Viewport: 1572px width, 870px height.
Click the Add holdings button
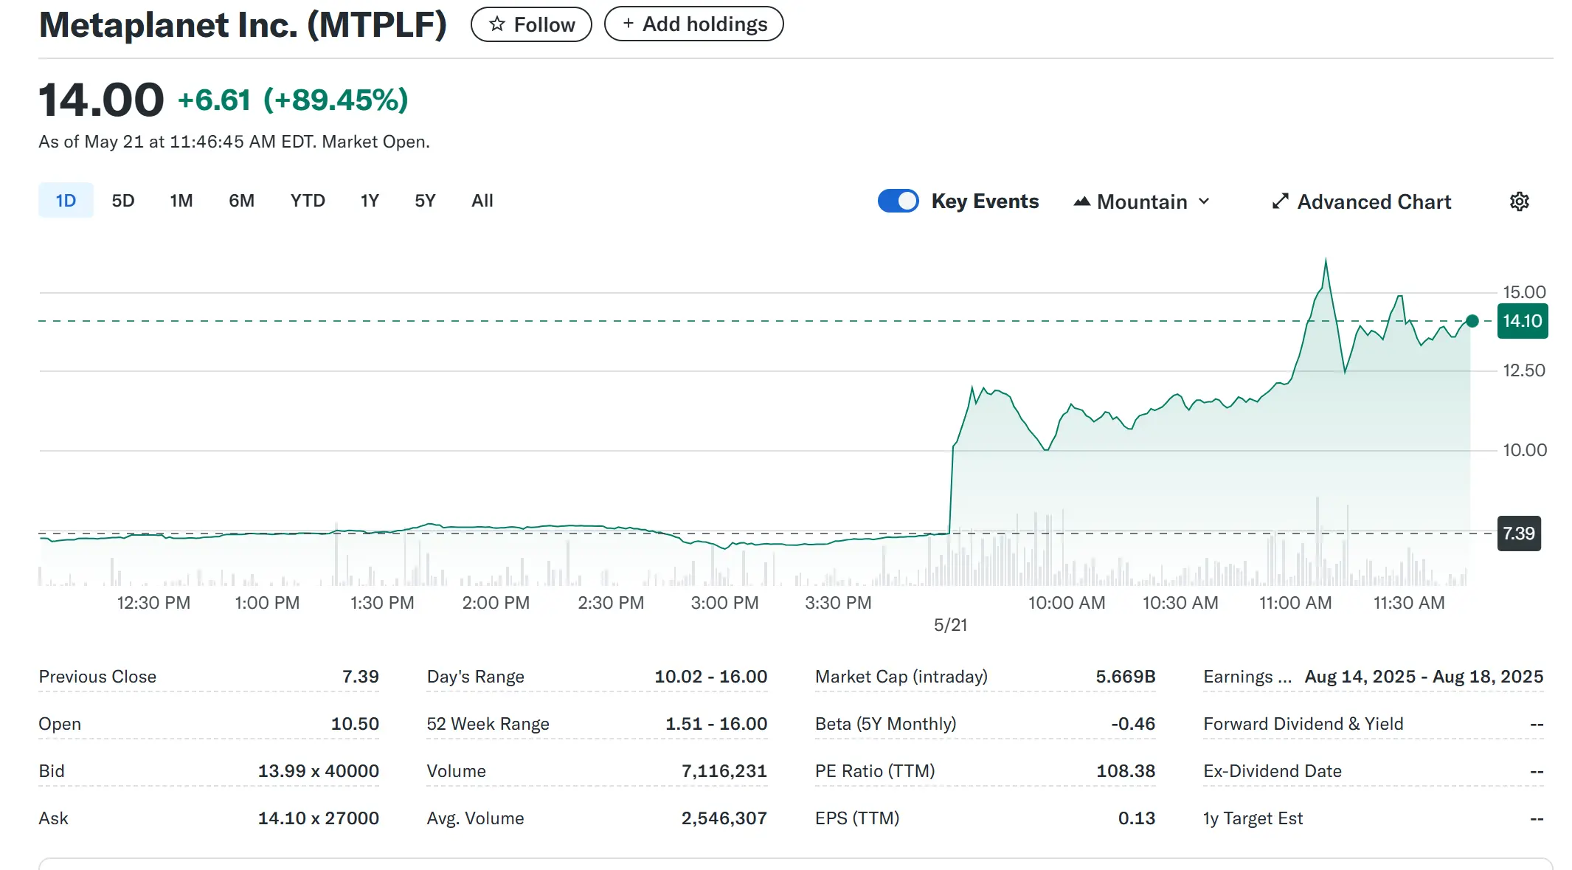[x=693, y=24]
